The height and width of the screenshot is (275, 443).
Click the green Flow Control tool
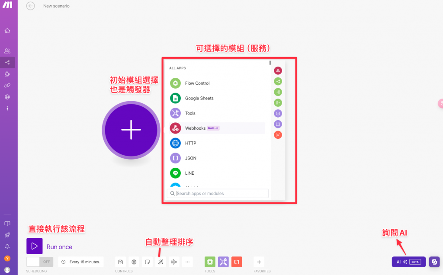click(210, 262)
